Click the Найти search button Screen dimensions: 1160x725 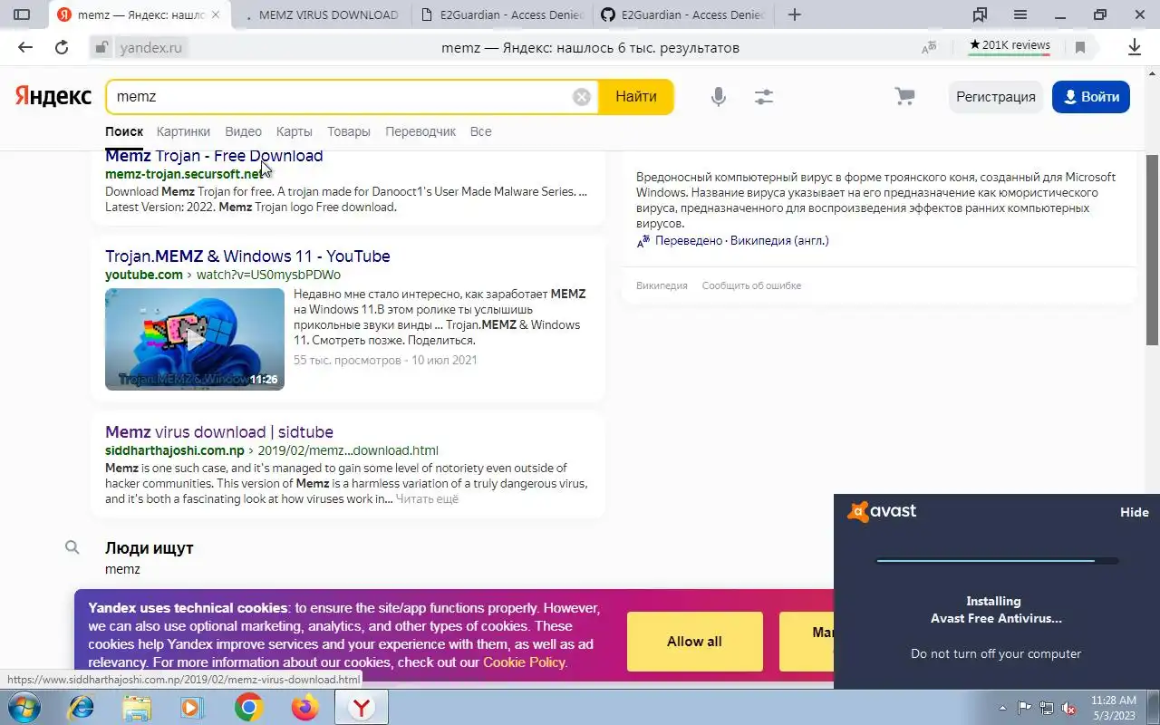pos(636,97)
